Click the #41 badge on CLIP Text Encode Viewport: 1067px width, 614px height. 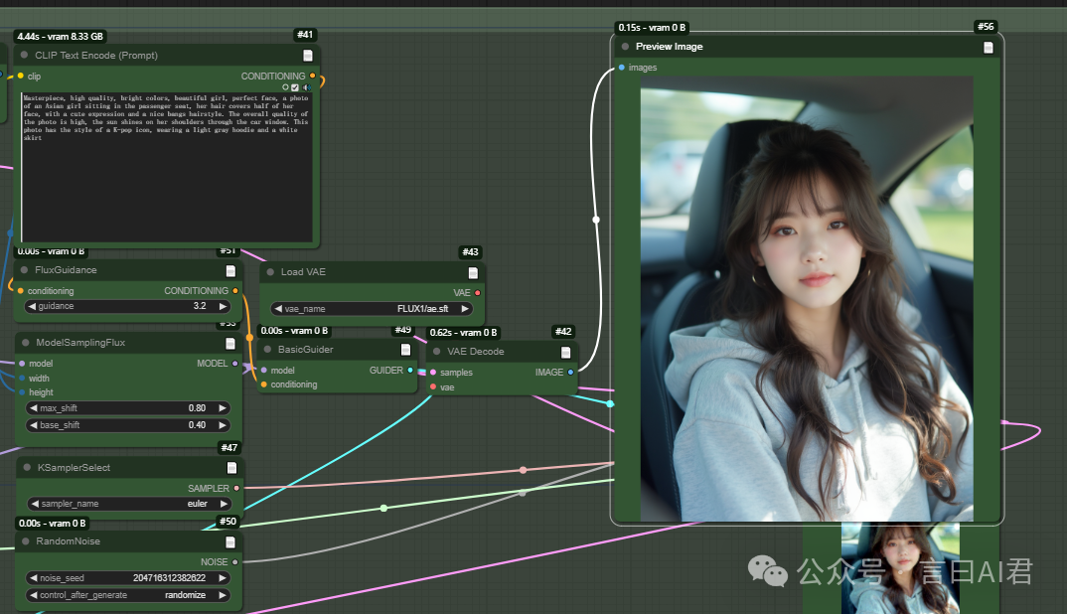[x=305, y=35]
